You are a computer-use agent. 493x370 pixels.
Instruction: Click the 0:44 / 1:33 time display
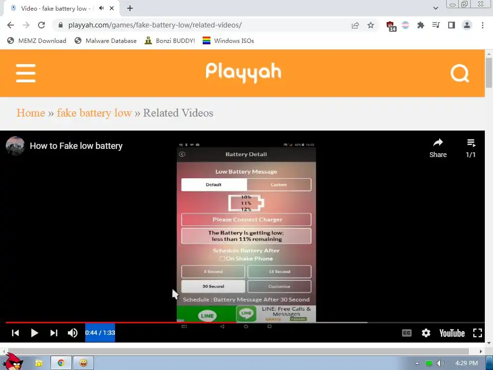pos(100,333)
